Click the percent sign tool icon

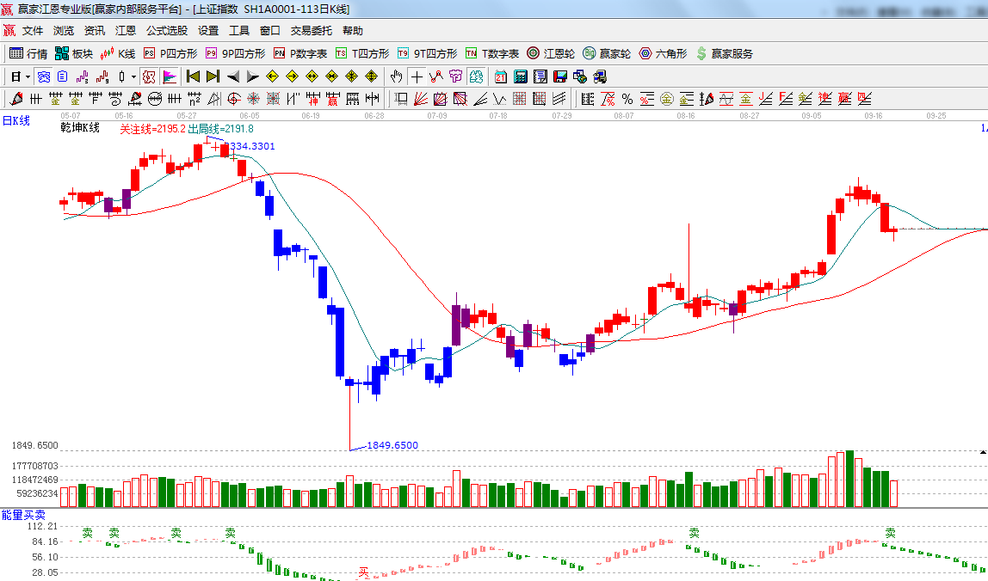coord(627,99)
